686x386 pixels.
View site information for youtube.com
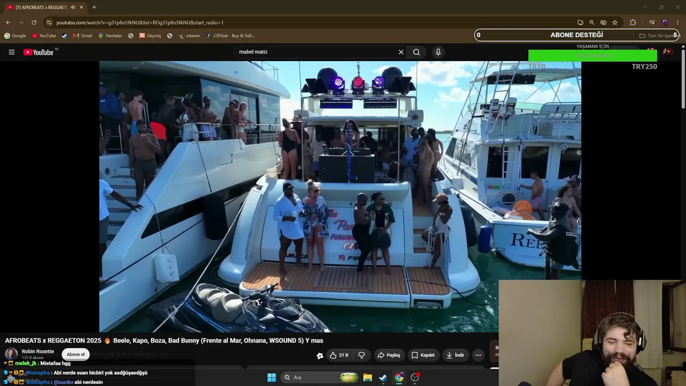tap(49, 23)
